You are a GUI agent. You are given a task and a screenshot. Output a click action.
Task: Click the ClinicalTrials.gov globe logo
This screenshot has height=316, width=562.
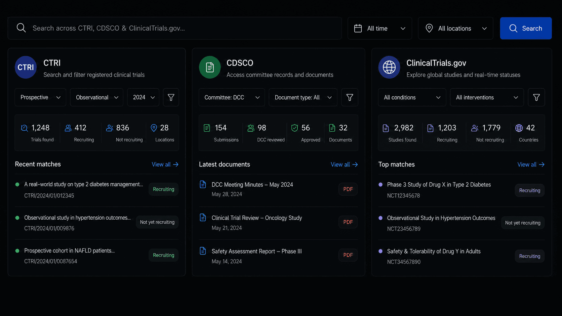point(389,67)
